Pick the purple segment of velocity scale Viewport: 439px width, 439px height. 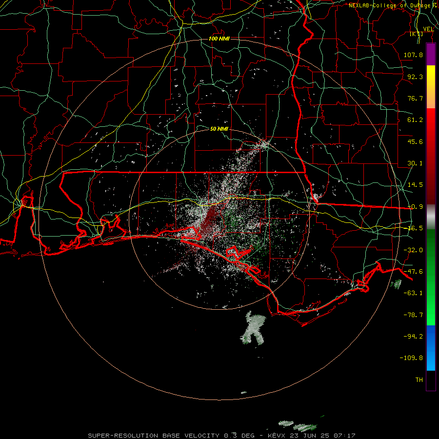tap(431, 55)
